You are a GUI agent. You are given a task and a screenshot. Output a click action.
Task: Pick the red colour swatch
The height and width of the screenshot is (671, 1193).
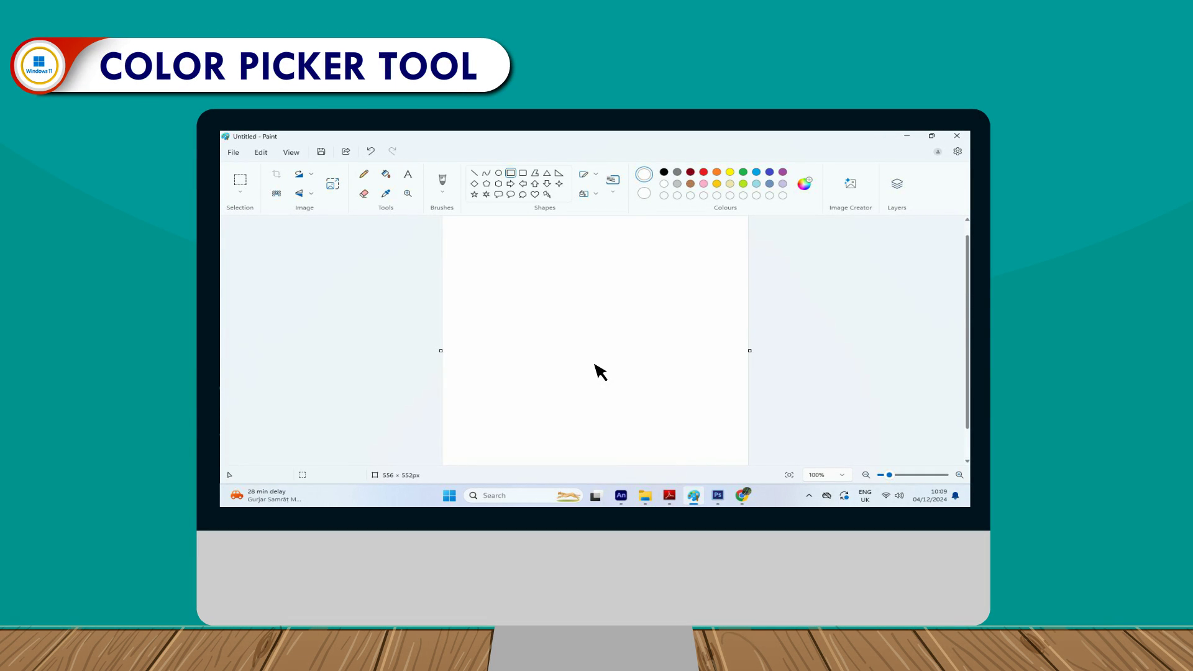pyautogui.click(x=703, y=172)
